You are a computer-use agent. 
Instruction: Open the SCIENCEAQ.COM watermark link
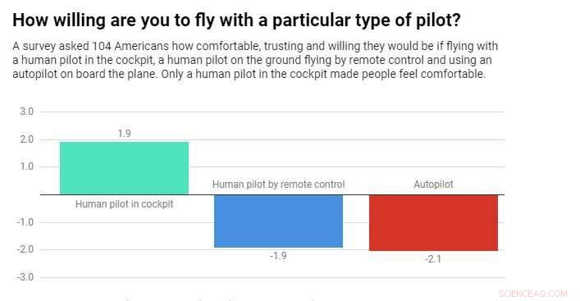point(532,294)
